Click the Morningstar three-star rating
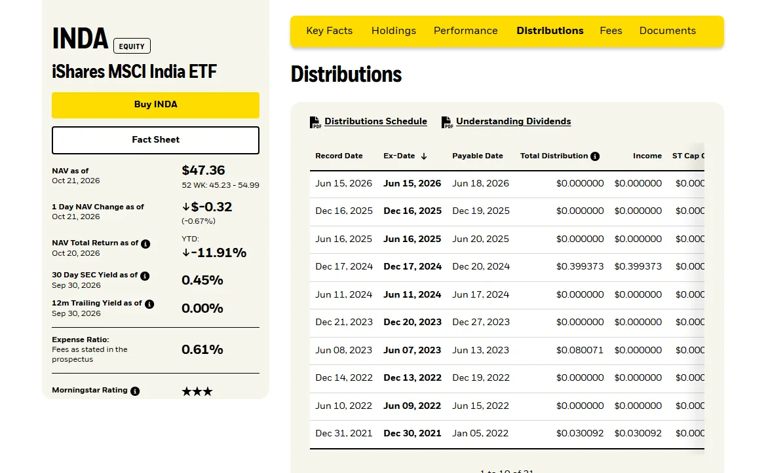Screen dimensions: 766x473 tap(197, 392)
